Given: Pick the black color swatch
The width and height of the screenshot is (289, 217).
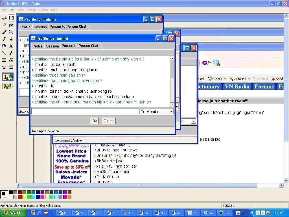Looking at the screenshot, I should tap(11, 192).
